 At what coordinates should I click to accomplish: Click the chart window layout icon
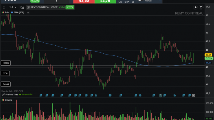(x=201, y=7)
